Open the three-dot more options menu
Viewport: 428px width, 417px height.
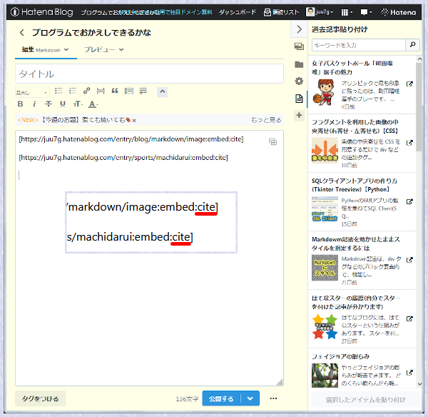273,398
